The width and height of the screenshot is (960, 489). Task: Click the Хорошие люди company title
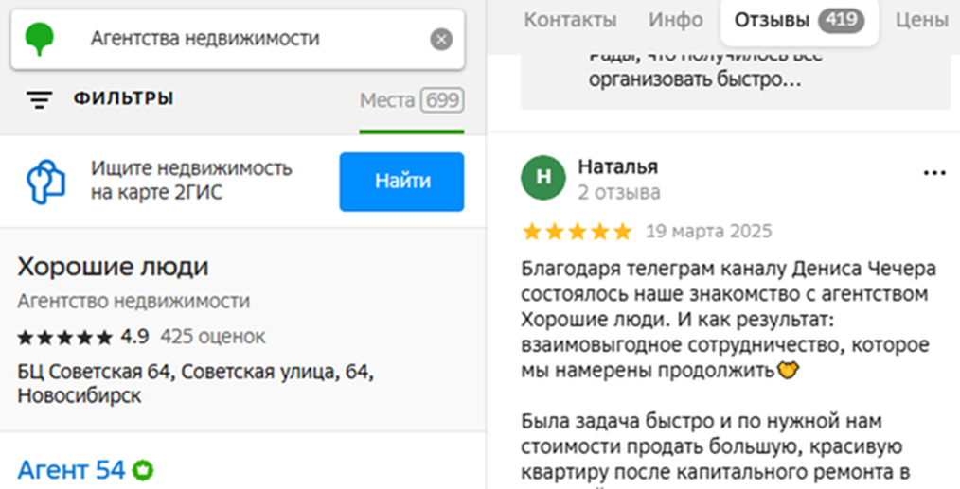114,267
